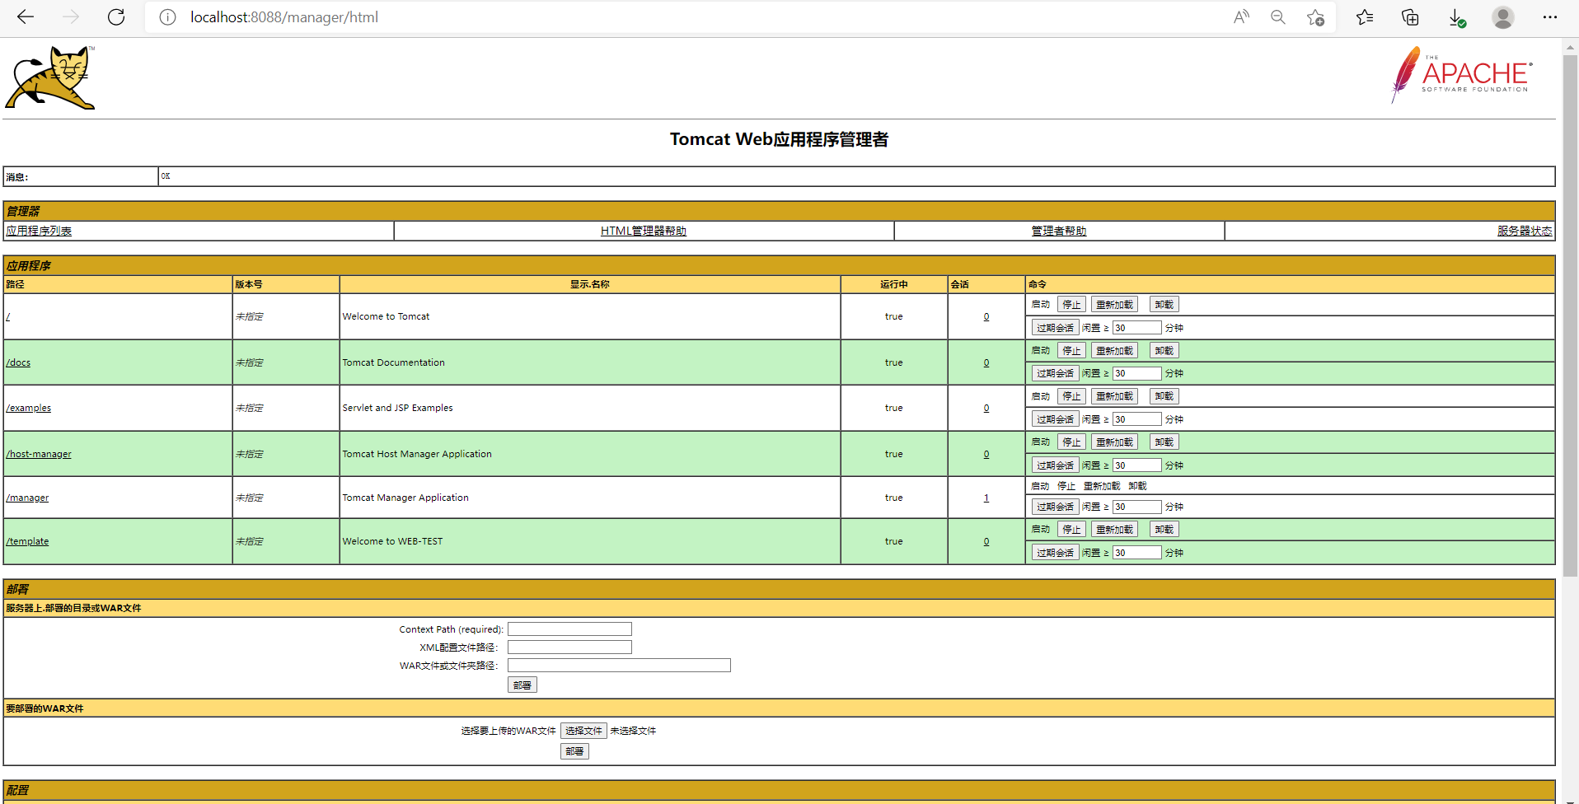Open the /manager application path
This screenshot has height=804, width=1579.
click(27, 498)
